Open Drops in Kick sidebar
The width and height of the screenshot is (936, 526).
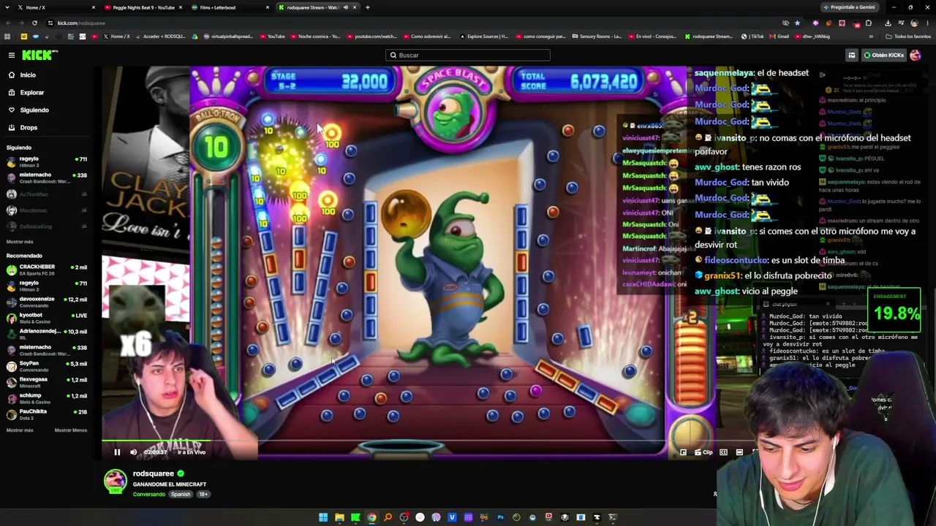[29, 128]
